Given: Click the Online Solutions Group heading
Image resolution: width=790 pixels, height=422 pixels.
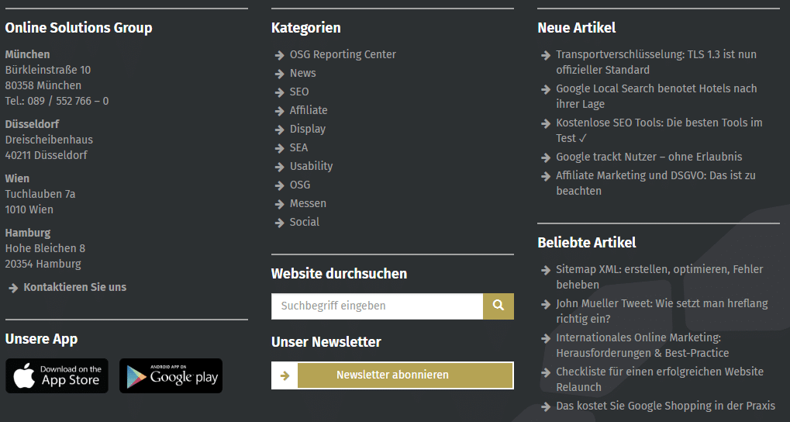Looking at the screenshot, I should [x=78, y=28].
